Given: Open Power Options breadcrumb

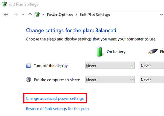Looking at the screenshot, I should 60,15.
